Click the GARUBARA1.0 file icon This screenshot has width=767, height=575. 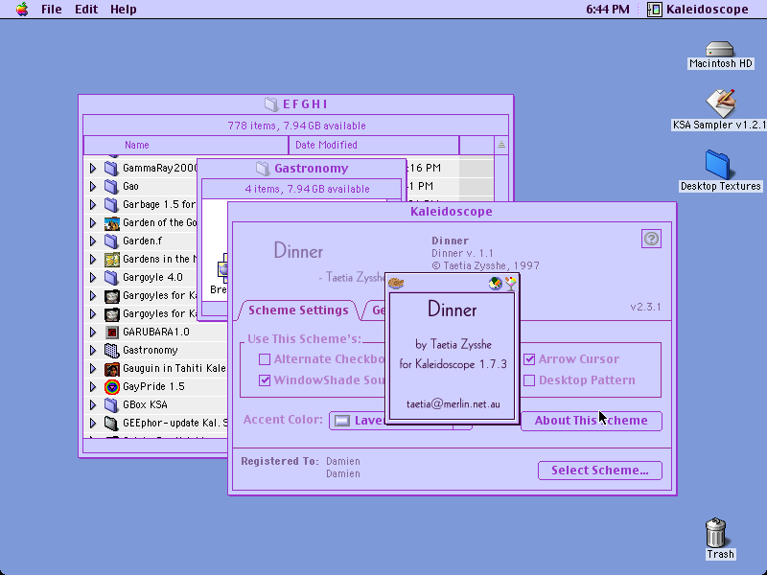pos(112,332)
